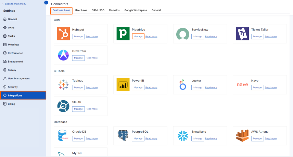This screenshot has height=157, width=293.
Task: Manage the Snowflake connector
Action: [198, 139]
